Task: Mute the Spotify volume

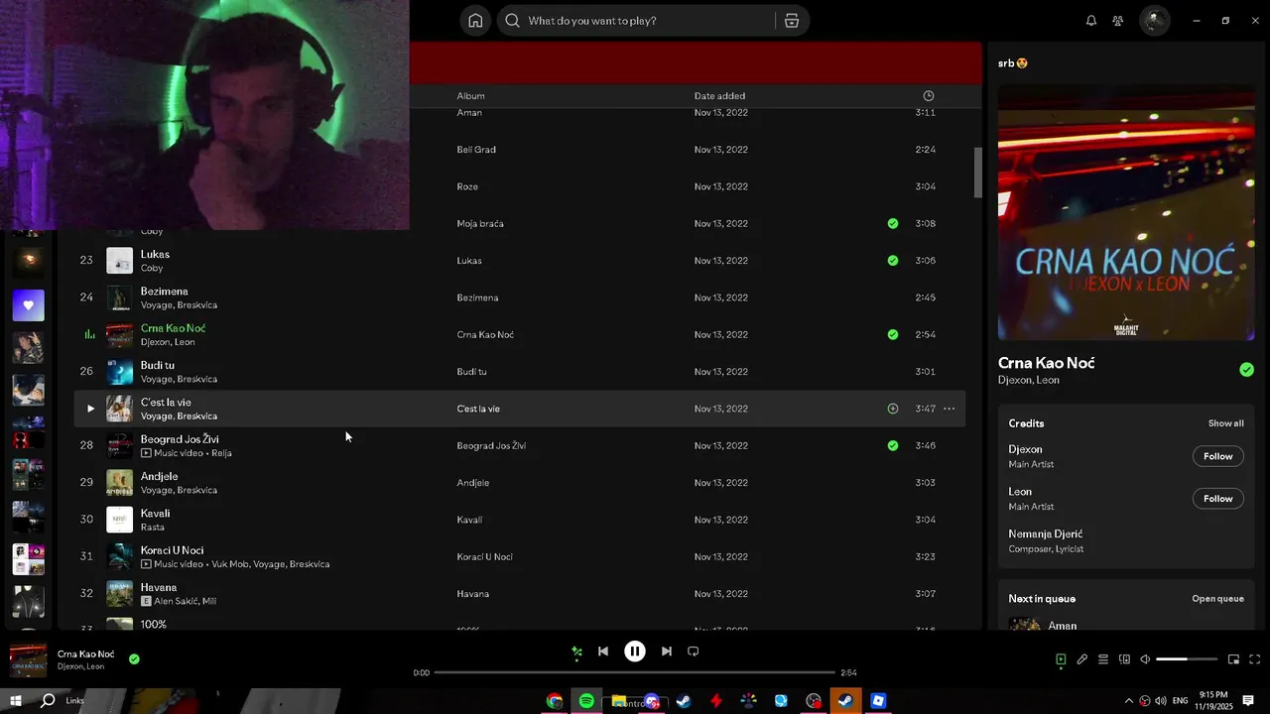Action: (x=1145, y=659)
